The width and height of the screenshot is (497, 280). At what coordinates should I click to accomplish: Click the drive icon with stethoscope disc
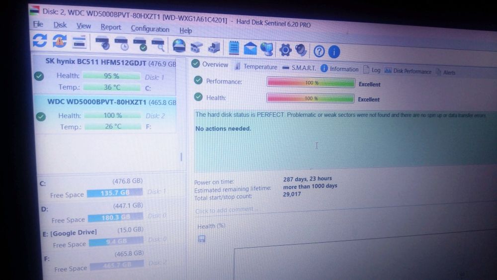point(102,43)
